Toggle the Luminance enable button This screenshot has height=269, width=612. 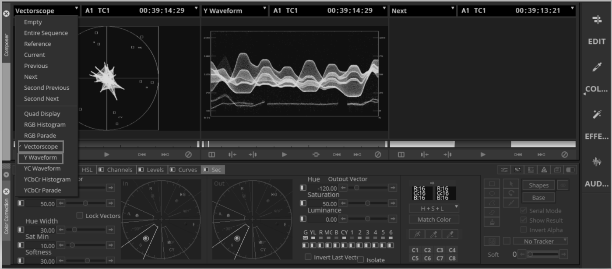point(303,219)
